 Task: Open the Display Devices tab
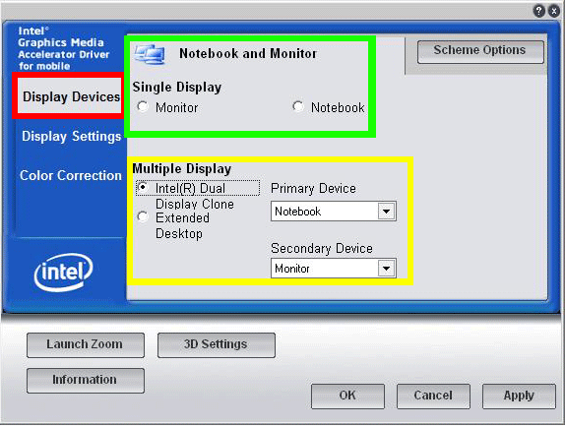coord(71,96)
